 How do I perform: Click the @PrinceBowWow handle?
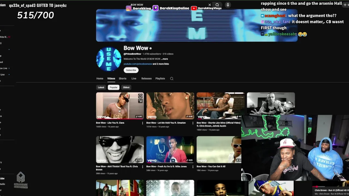pos(132,54)
